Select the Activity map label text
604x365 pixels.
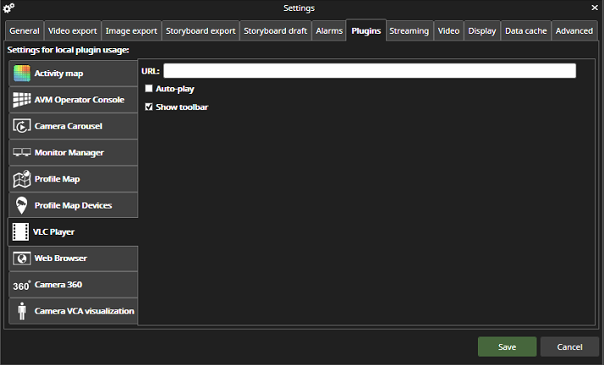pyautogui.click(x=58, y=73)
